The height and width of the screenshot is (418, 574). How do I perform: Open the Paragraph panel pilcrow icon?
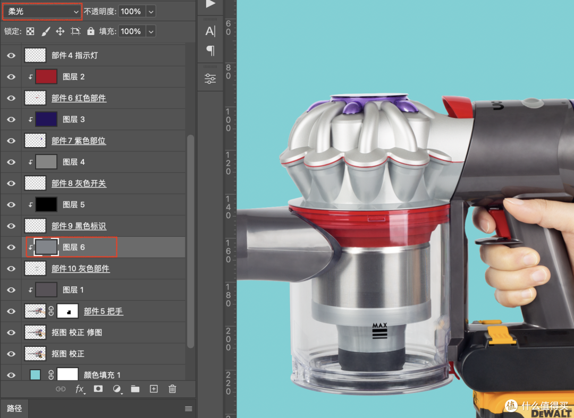pyautogui.click(x=210, y=50)
